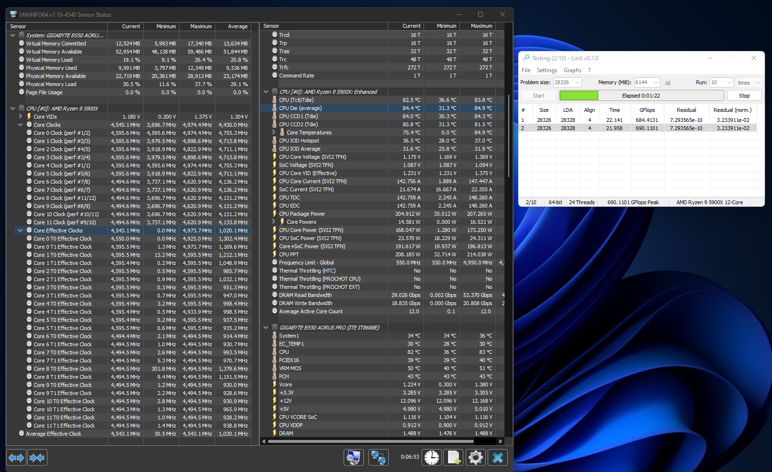
Task: Click the collapse columns arrows icon in HWiNFO
Action: click(37, 458)
